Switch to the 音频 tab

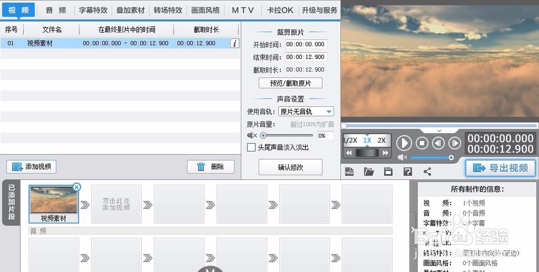(56, 10)
